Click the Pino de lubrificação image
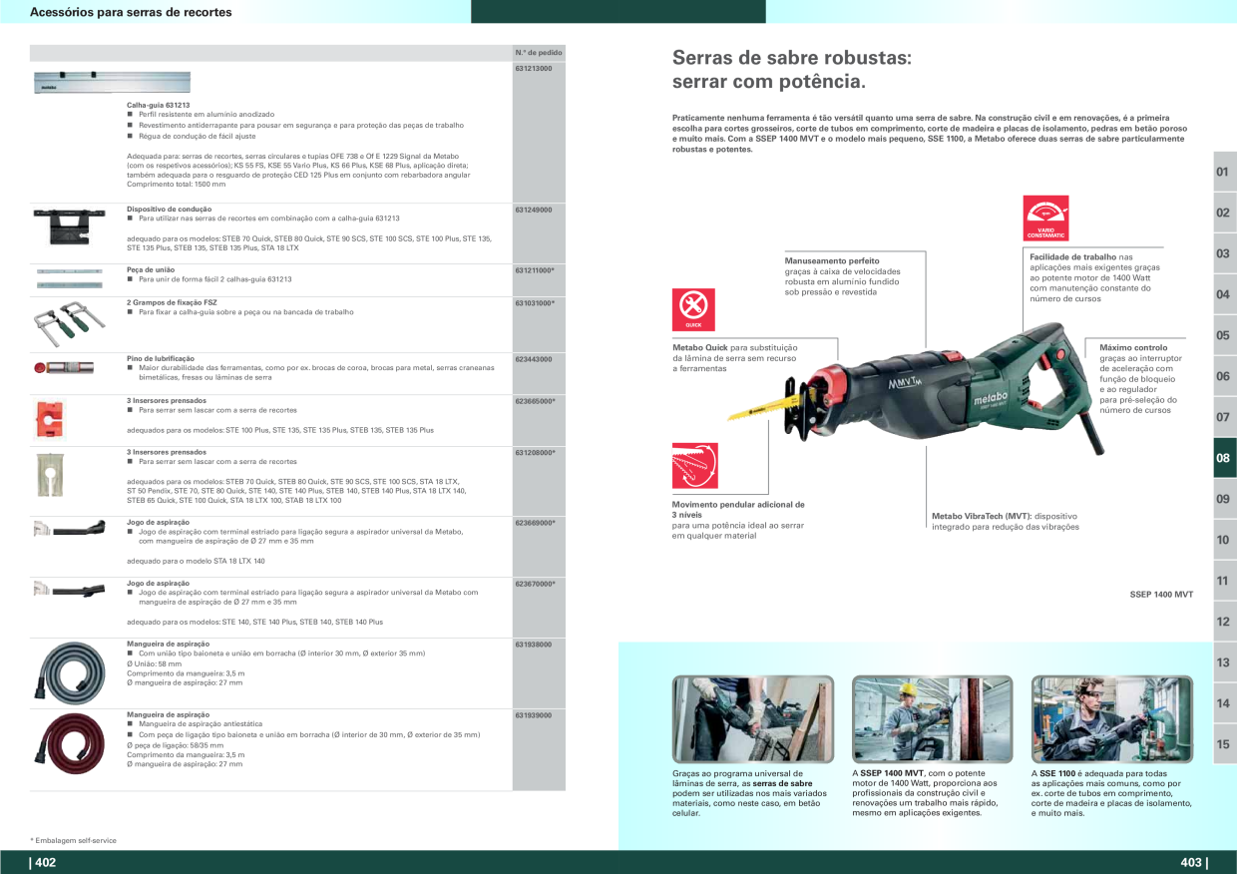 (64, 367)
